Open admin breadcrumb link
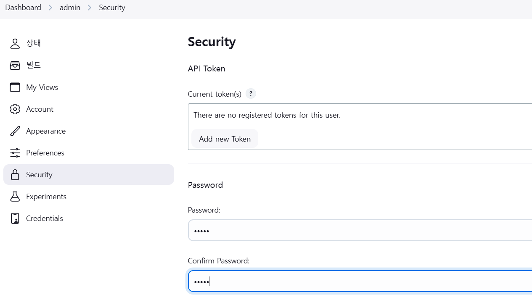Viewport: 532px width, 305px height. click(70, 8)
